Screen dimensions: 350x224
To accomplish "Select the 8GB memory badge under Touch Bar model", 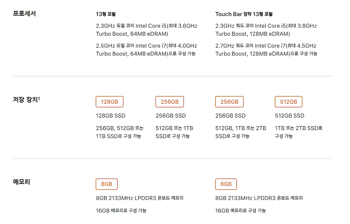I will coord(226,184).
